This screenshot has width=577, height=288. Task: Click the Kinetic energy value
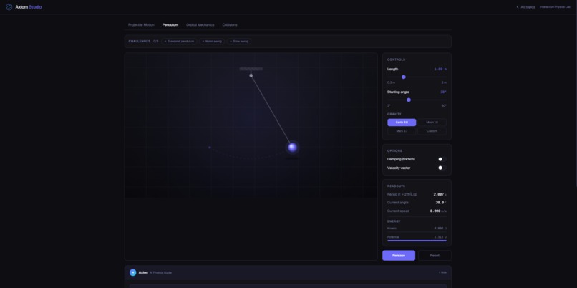pyautogui.click(x=440, y=229)
